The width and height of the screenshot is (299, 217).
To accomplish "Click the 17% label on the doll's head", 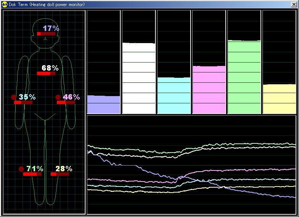I will tap(51, 28).
